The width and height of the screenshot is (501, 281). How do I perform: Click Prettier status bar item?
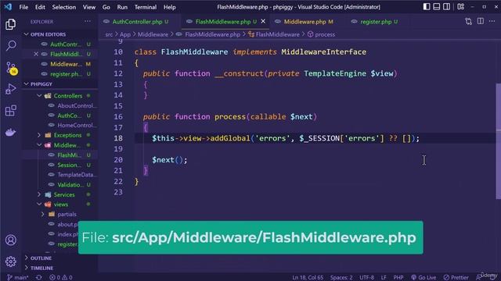tap(456, 278)
